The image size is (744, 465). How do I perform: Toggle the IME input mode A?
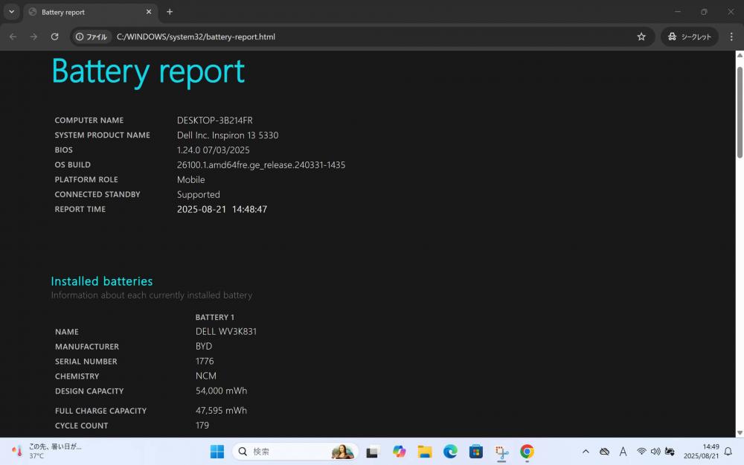(x=623, y=452)
